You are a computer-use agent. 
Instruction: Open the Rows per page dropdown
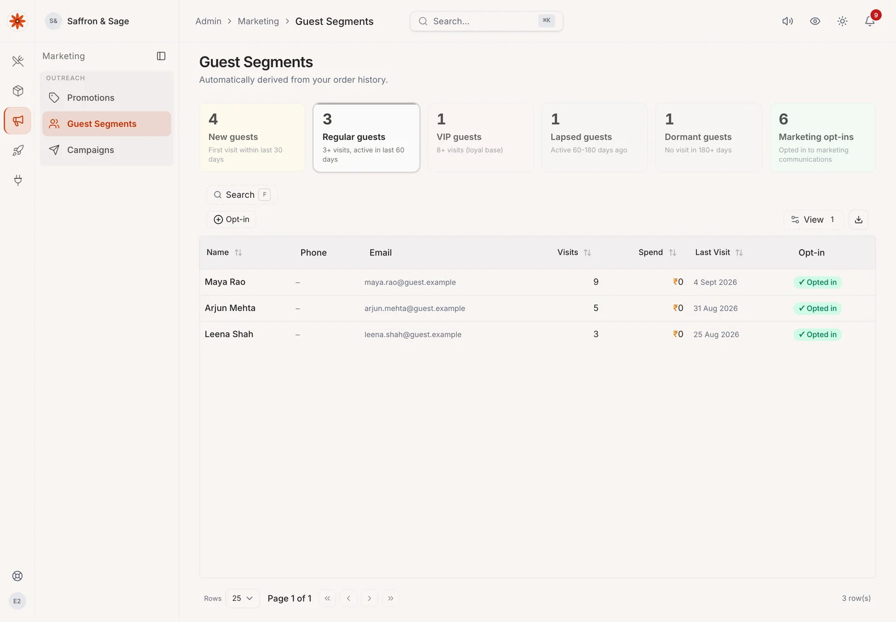click(242, 598)
